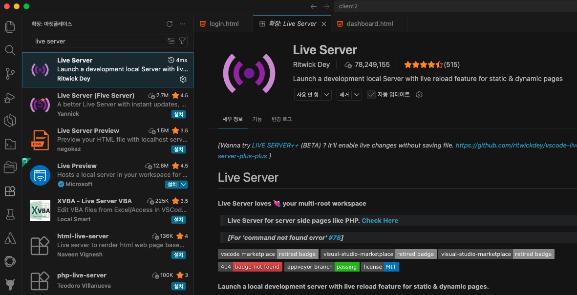
Task: Open the 변경 로그 tab
Action: 281,119
